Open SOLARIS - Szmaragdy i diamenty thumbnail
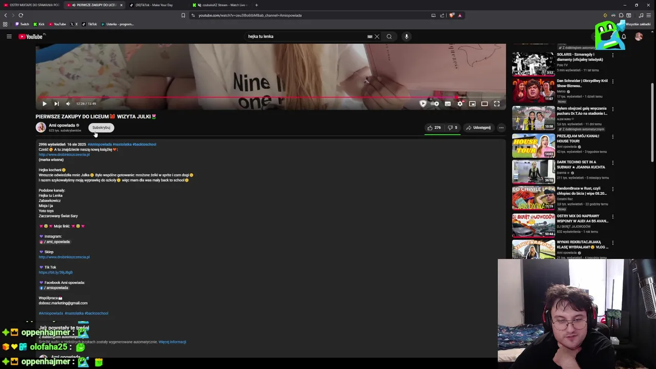This screenshot has width=656, height=369. (533, 64)
